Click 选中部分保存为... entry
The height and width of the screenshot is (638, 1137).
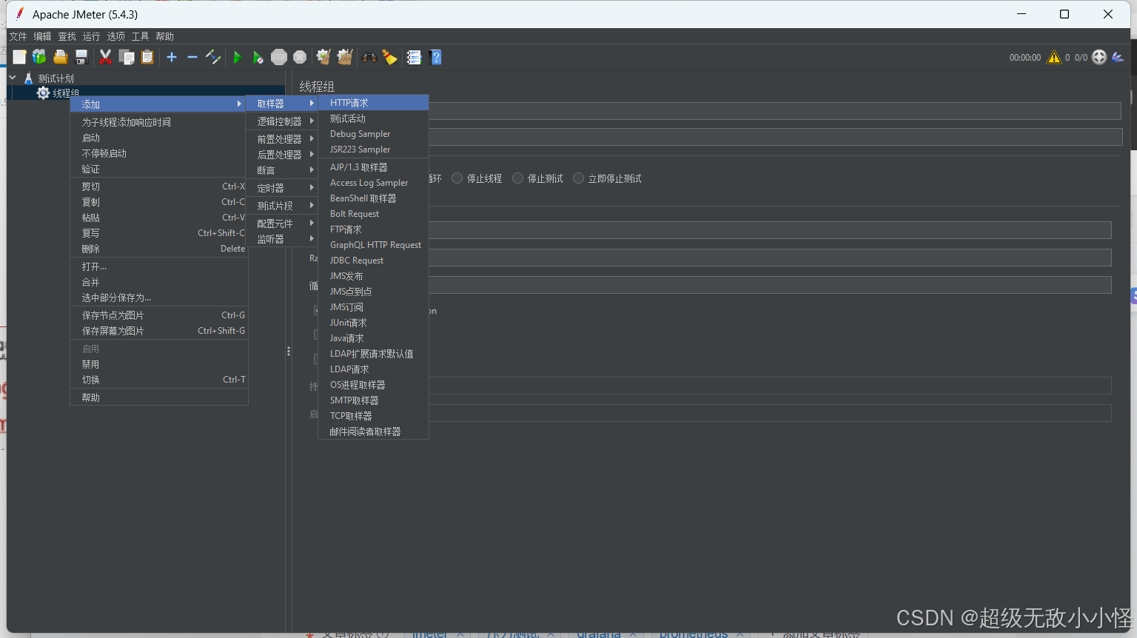[x=158, y=298]
